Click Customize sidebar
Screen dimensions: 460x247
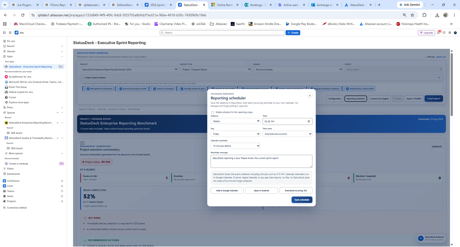pos(17,208)
